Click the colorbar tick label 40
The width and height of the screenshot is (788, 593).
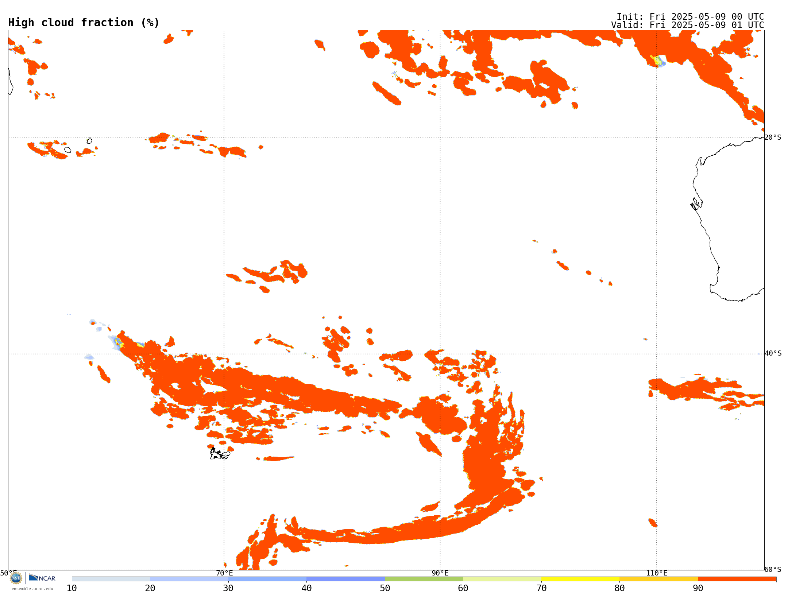[x=306, y=588]
